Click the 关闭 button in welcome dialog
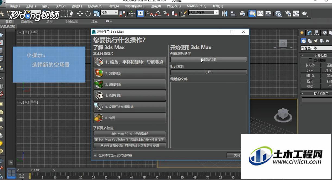This screenshot has width=332, height=180. pyautogui.click(x=234, y=155)
